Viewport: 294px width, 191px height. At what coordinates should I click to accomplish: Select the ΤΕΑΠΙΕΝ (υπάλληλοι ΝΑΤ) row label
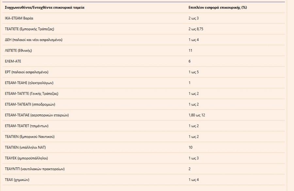coord(25,148)
